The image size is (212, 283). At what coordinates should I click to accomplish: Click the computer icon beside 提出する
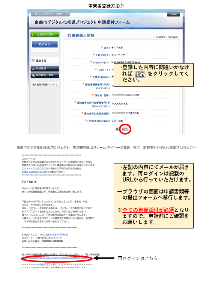click(x=33, y=61)
